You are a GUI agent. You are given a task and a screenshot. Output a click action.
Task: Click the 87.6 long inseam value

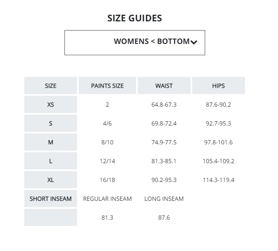(x=164, y=218)
